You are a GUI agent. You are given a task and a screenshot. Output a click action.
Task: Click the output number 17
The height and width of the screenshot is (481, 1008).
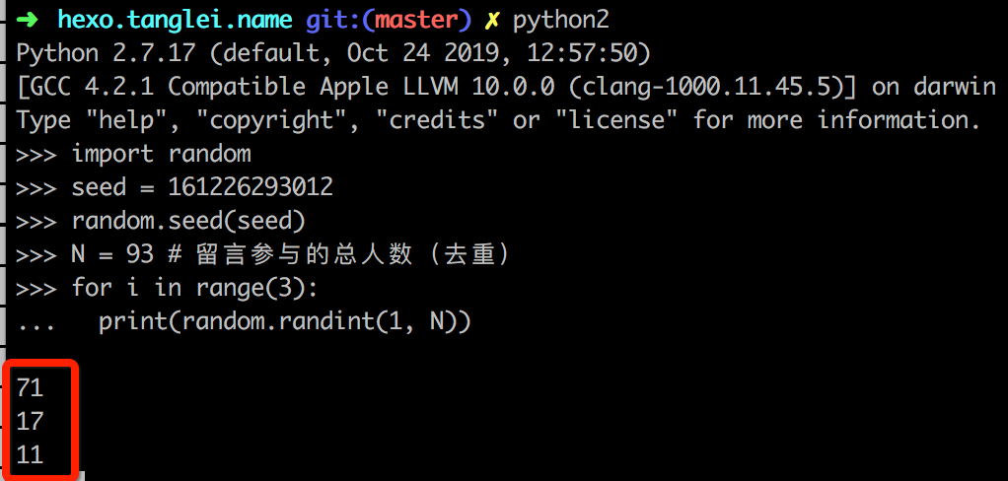click(31, 421)
